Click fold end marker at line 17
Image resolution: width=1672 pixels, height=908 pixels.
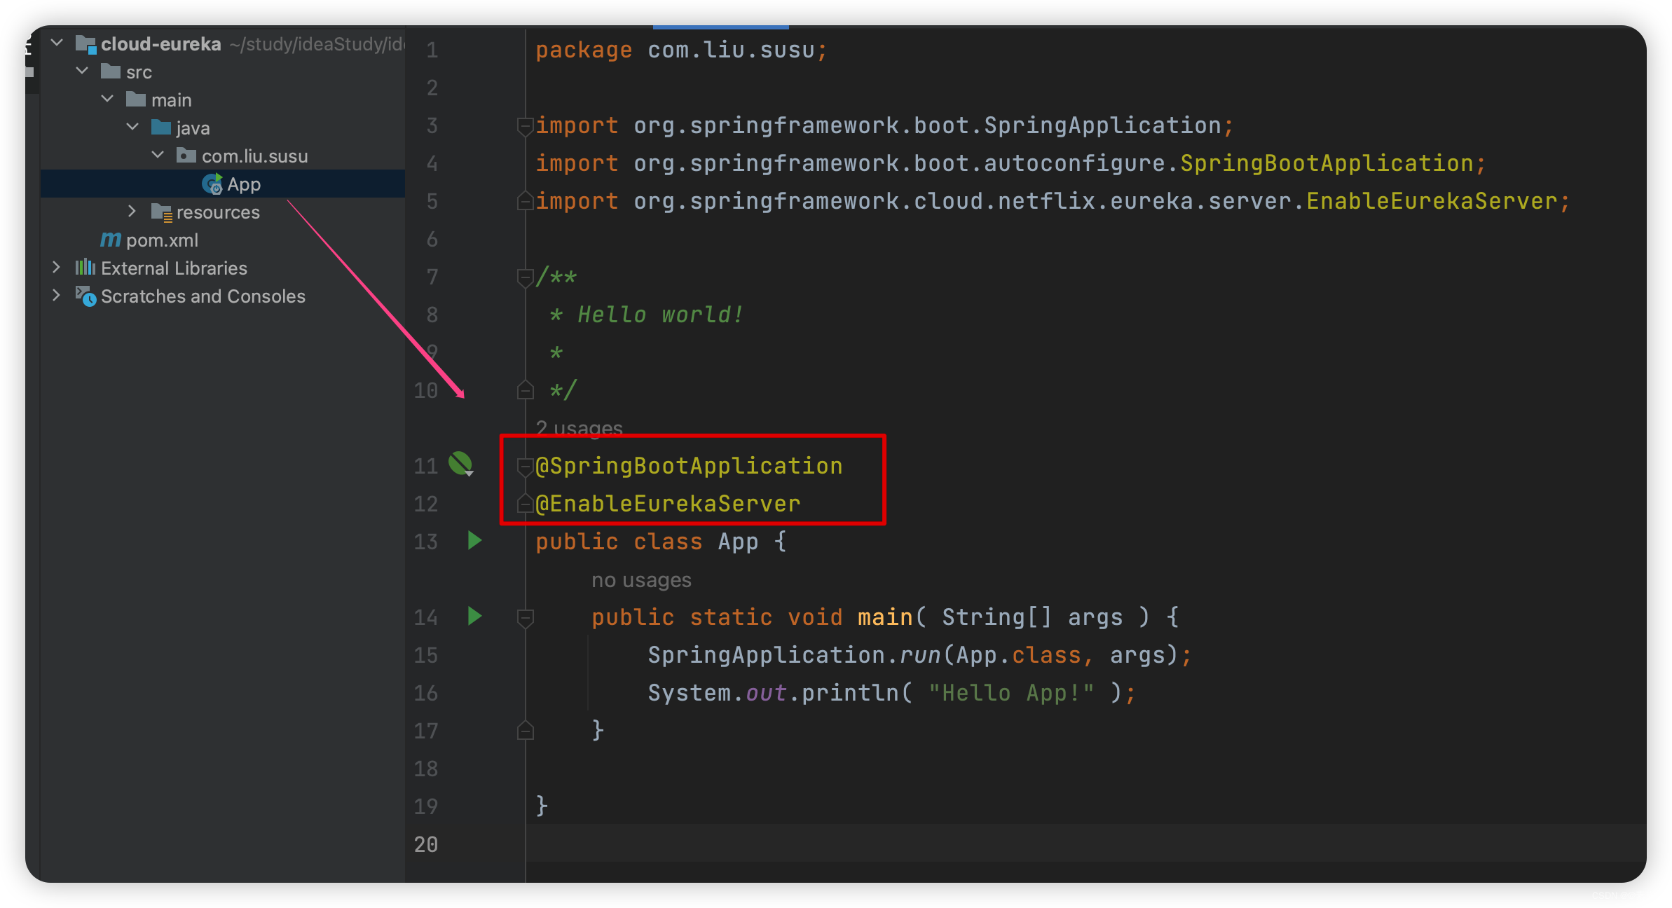coord(525,731)
